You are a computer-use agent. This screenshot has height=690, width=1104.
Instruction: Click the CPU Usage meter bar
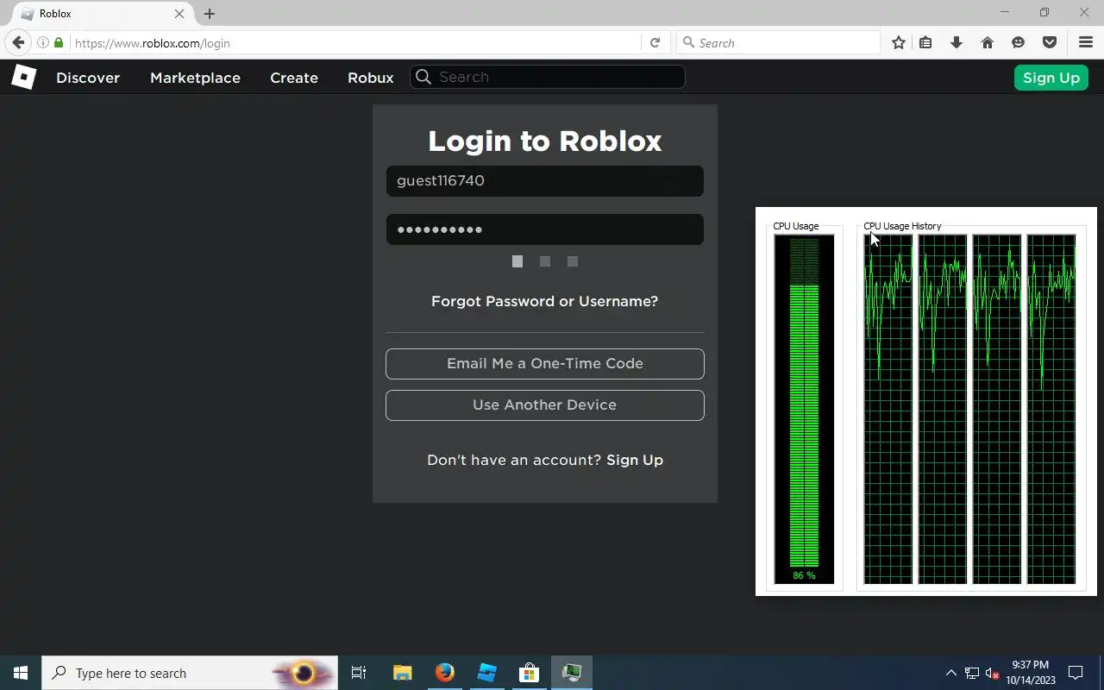coord(804,409)
